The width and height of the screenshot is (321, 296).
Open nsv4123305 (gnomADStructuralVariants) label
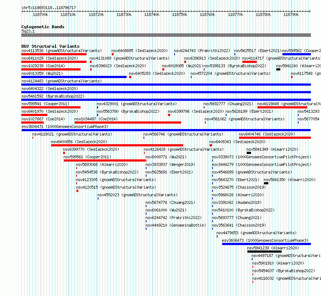coord(116,180)
